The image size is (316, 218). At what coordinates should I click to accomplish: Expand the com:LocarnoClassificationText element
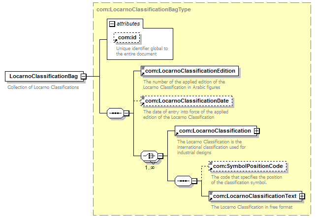pos(302,196)
